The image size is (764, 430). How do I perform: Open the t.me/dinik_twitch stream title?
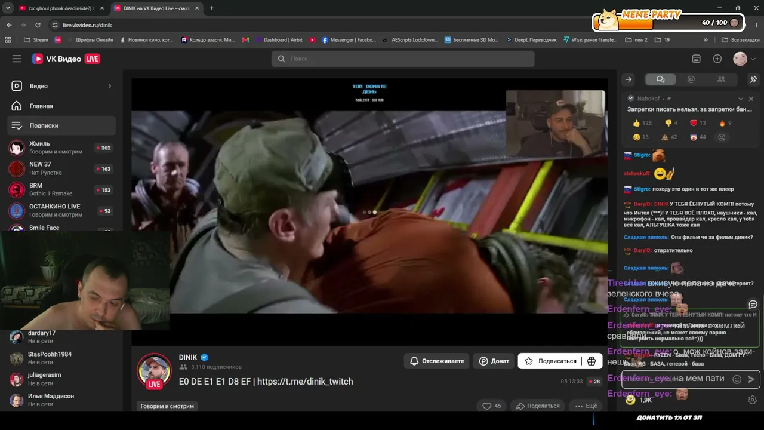[266, 382]
